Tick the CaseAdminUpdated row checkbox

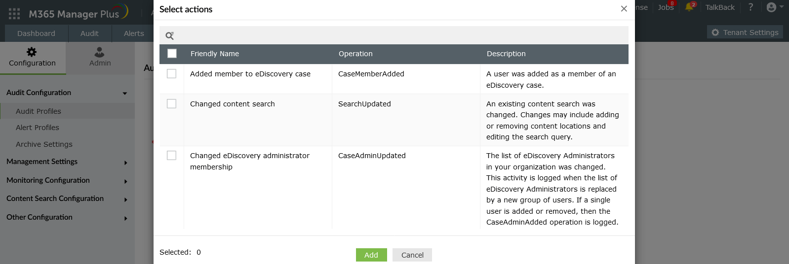171,156
